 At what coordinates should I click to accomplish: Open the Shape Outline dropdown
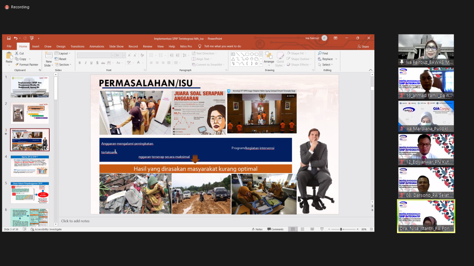[299, 59]
